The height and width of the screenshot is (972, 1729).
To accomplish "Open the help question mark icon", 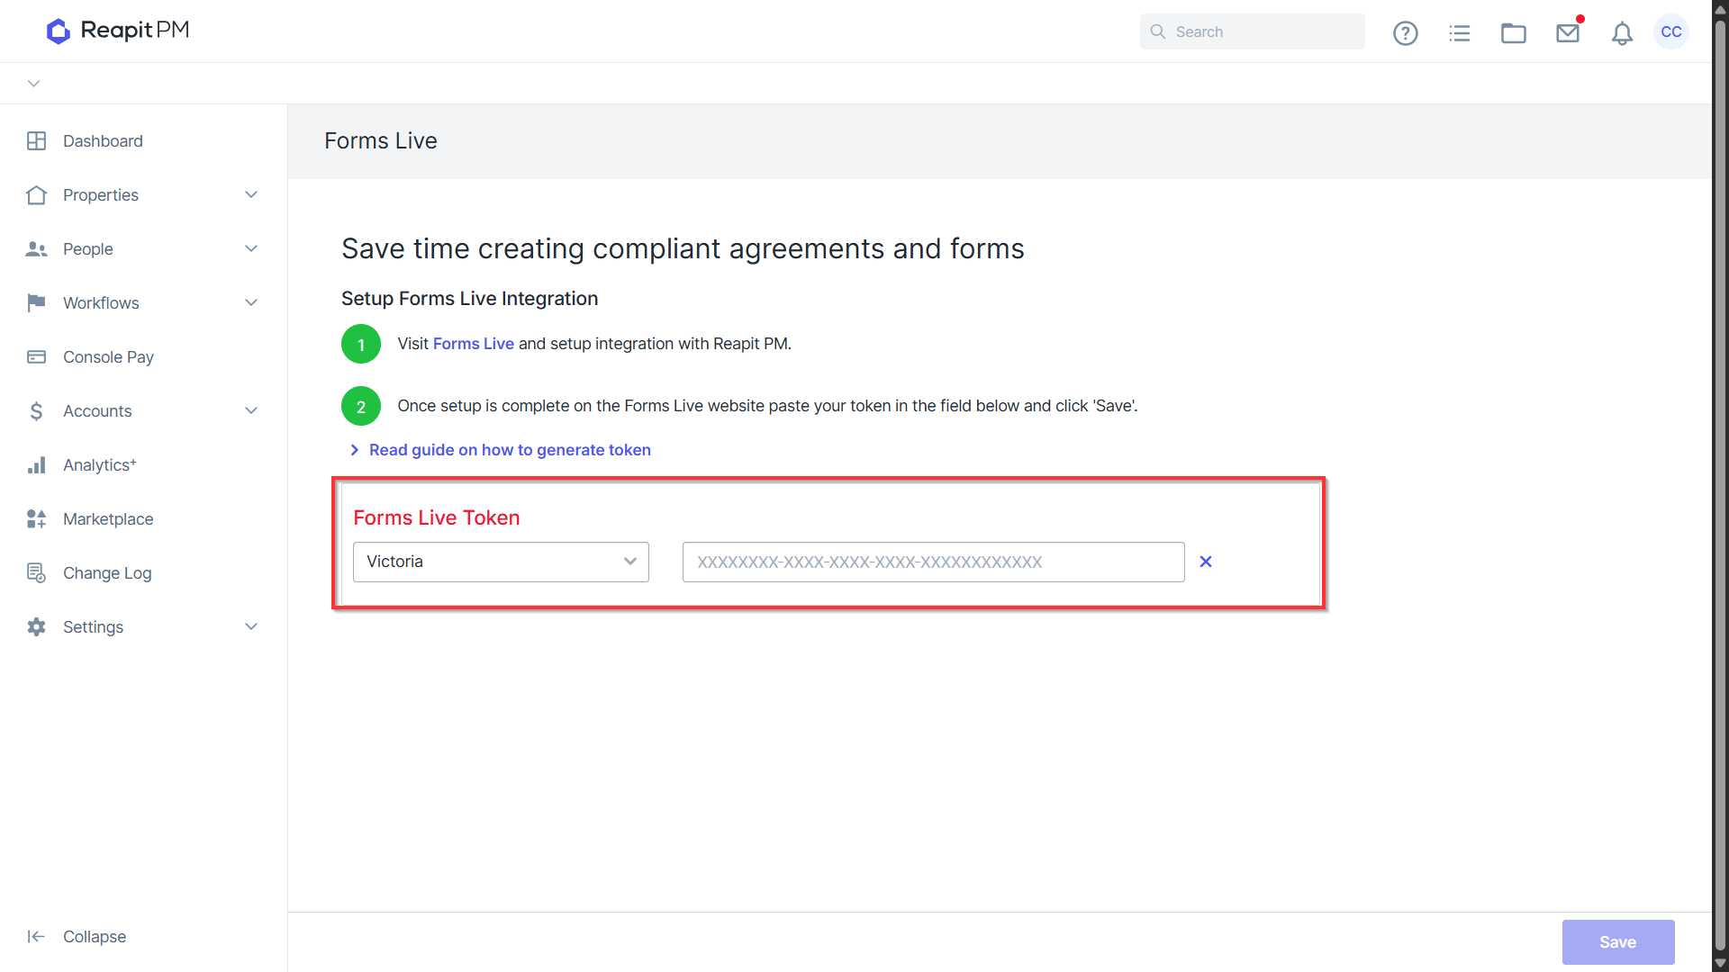I will pyautogui.click(x=1405, y=33).
